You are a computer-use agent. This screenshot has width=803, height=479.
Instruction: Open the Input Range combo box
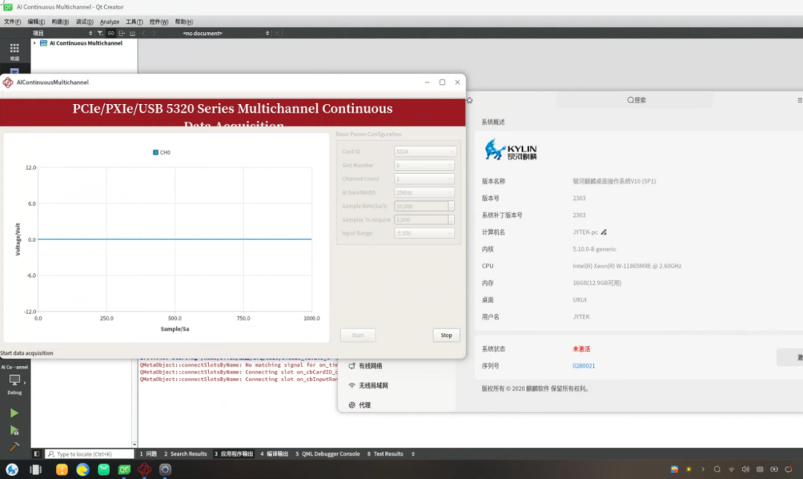pos(424,233)
